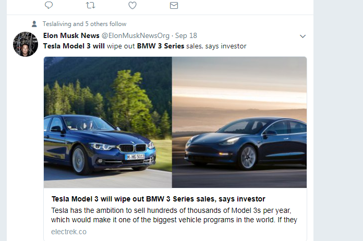Like the tweet with the heart icon
This screenshot has height=241, width=363.
[132, 5]
